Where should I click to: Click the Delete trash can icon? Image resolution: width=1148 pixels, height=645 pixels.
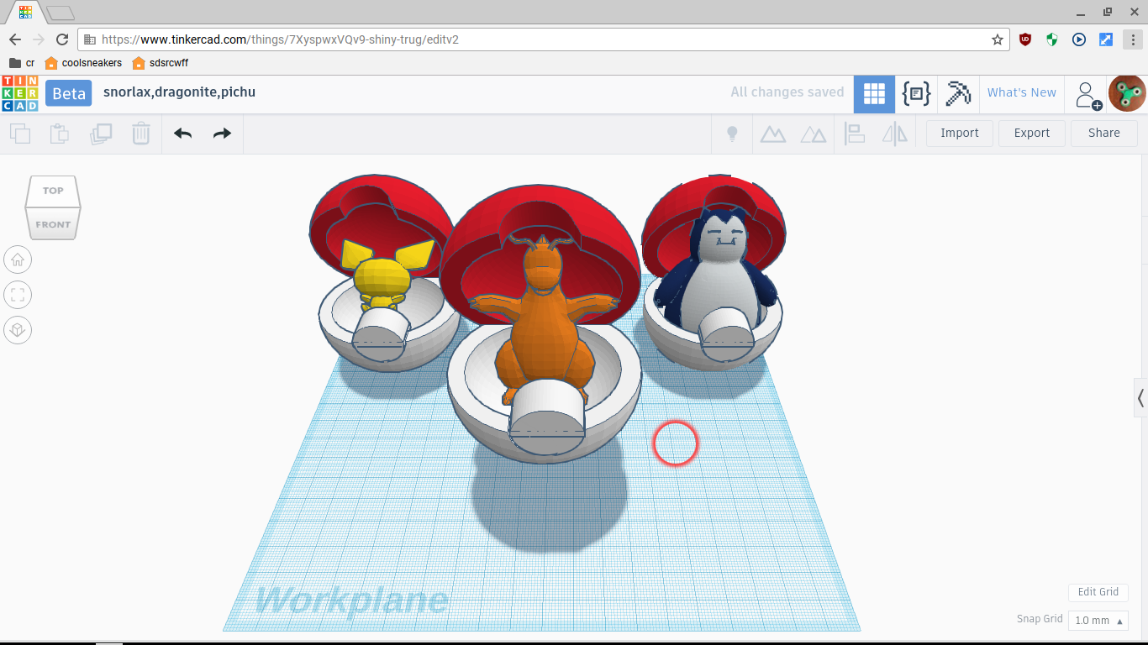click(141, 134)
